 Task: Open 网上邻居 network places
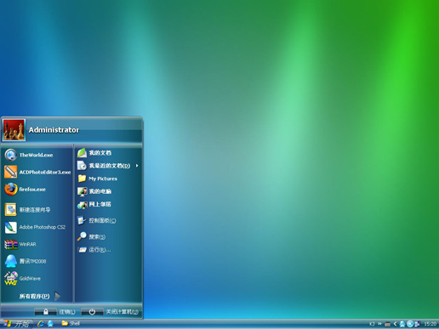click(x=108, y=204)
